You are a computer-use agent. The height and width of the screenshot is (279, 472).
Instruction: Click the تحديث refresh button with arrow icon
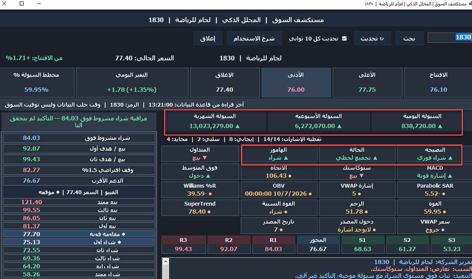(372, 39)
